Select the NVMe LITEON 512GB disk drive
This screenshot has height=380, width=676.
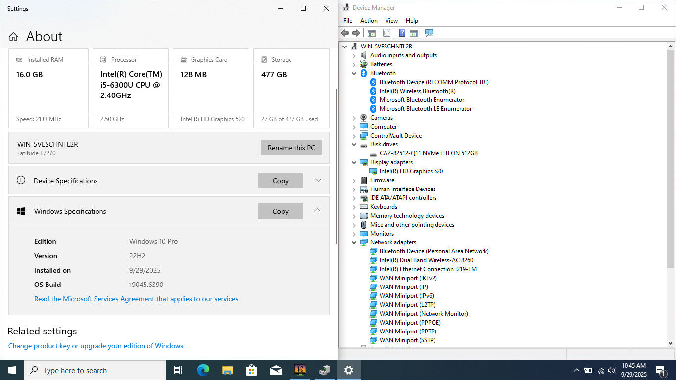[428, 153]
